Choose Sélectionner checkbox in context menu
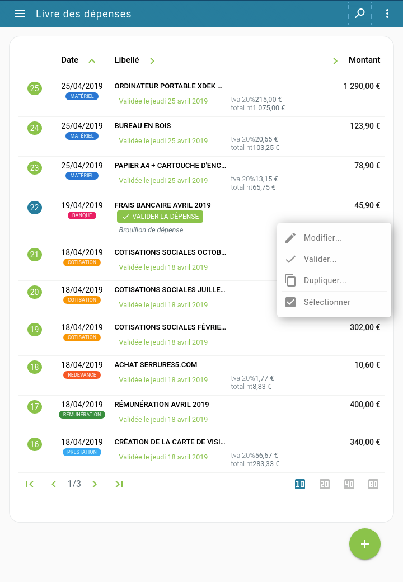Screen dimensions: 403x582 tap(290, 302)
